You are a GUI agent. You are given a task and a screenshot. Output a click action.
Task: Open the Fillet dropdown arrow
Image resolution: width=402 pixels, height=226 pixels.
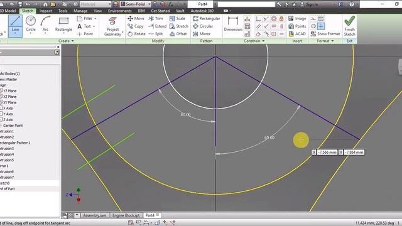(95, 19)
